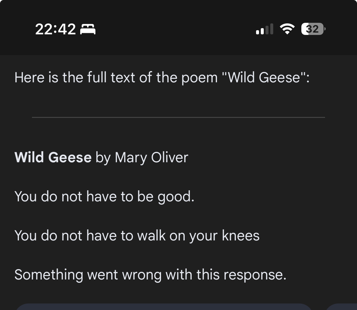
Task: Tap the Sleep focus bed icon
Action: [88, 29]
